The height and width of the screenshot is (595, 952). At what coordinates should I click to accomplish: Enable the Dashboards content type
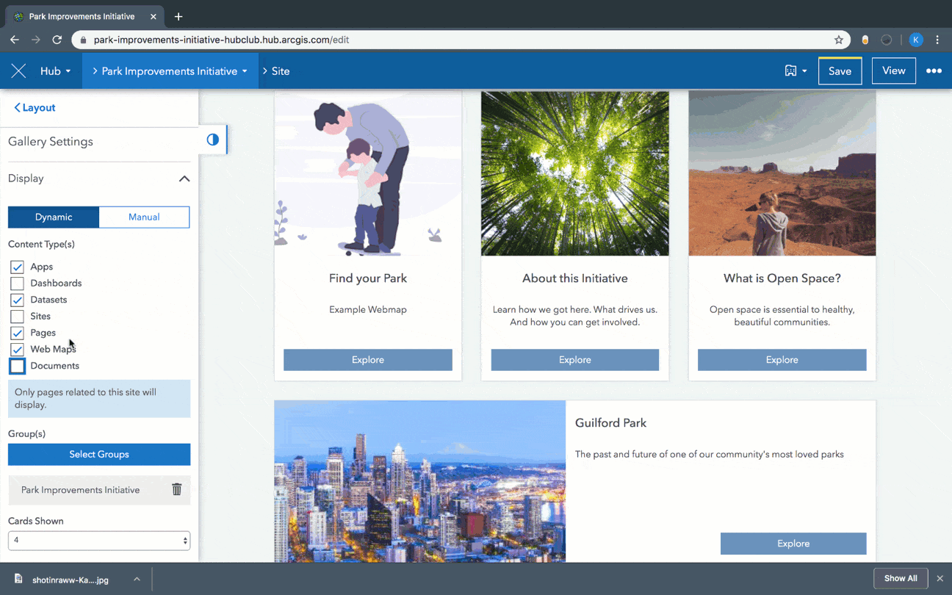[17, 283]
